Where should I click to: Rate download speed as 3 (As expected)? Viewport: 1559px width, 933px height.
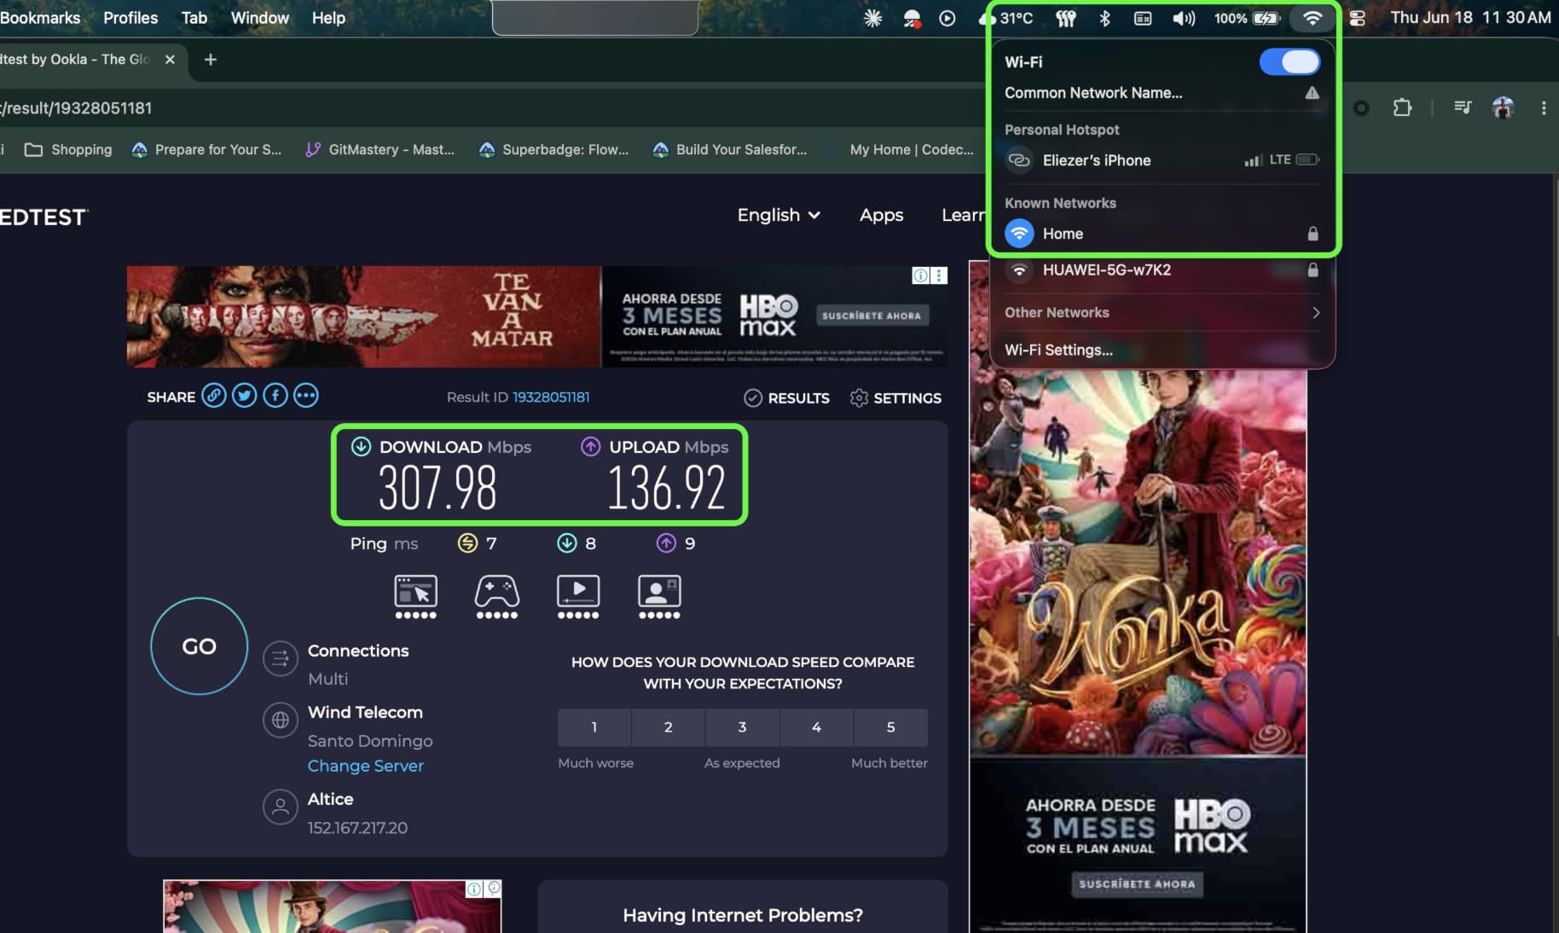(x=742, y=727)
